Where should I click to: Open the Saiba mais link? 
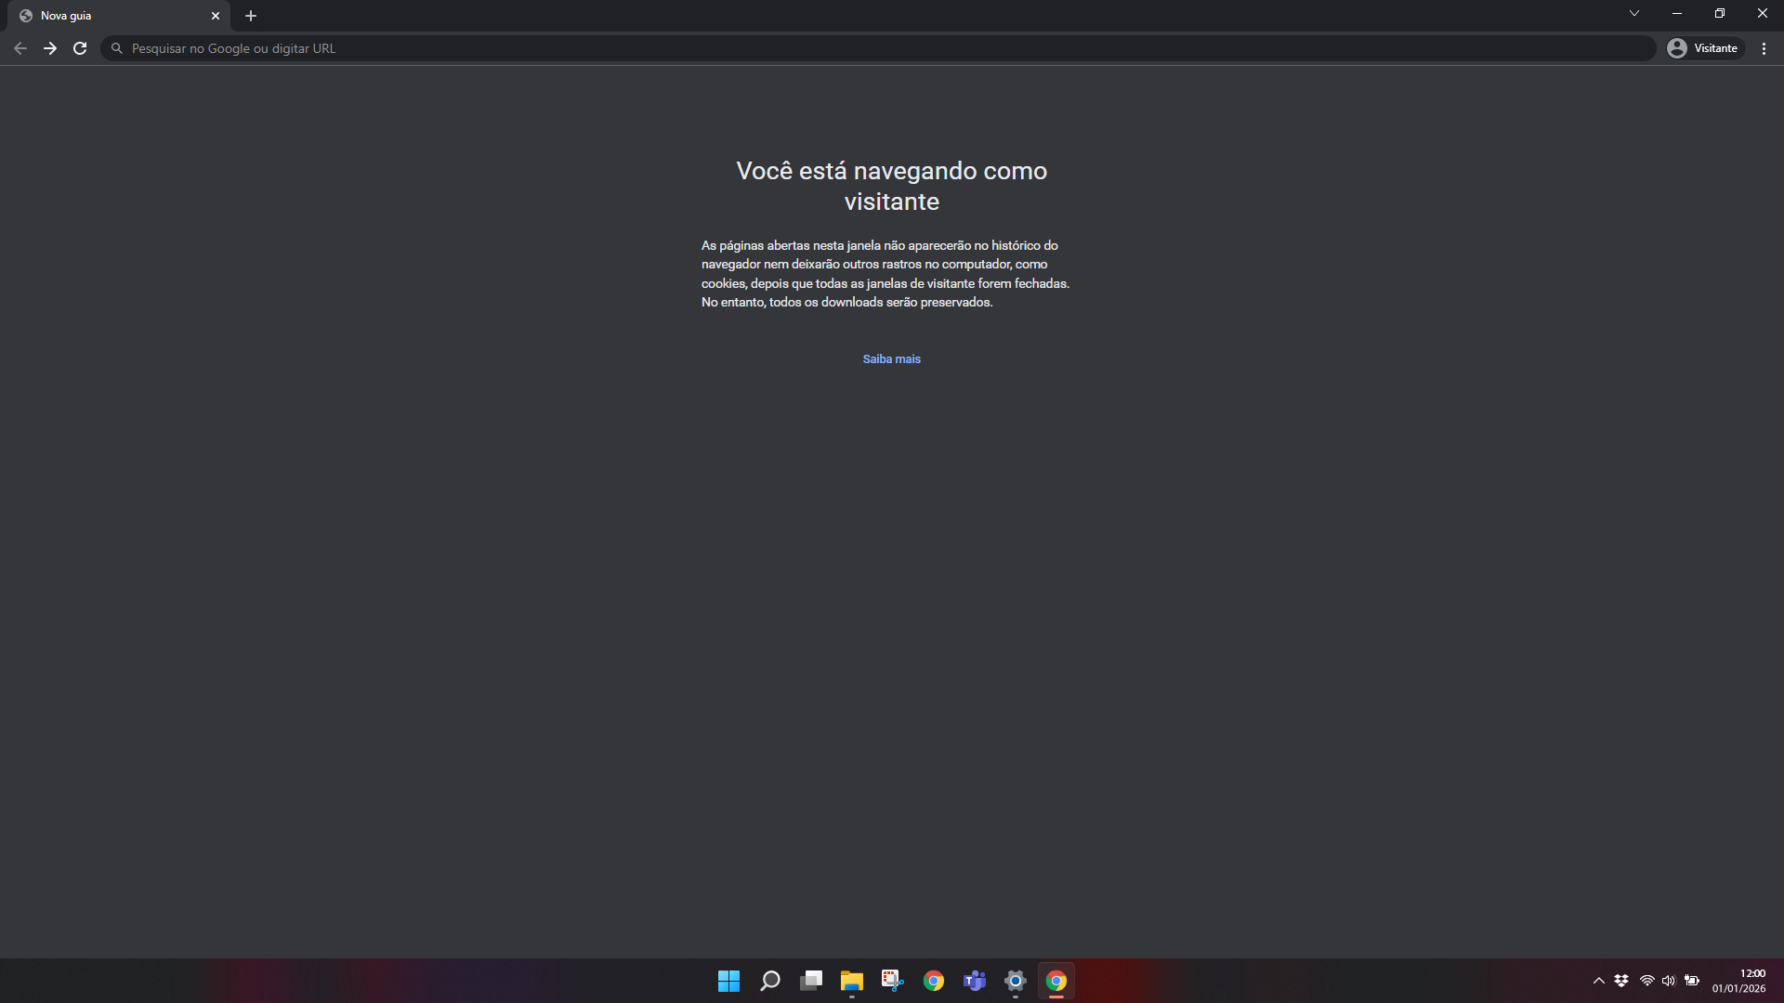tap(891, 359)
